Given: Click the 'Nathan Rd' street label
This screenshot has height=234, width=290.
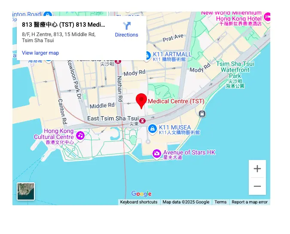Looking at the screenshot, I should [x=120, y=89].
